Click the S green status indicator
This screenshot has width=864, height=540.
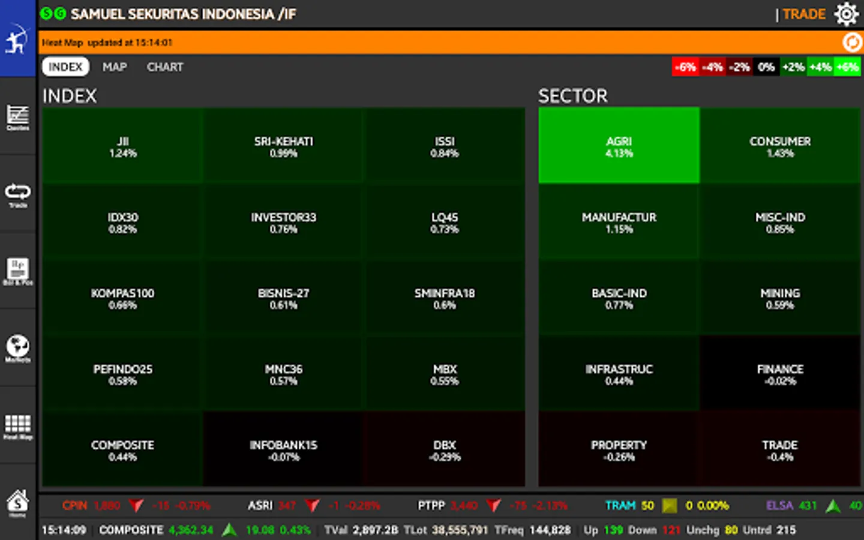click(46, 13)
